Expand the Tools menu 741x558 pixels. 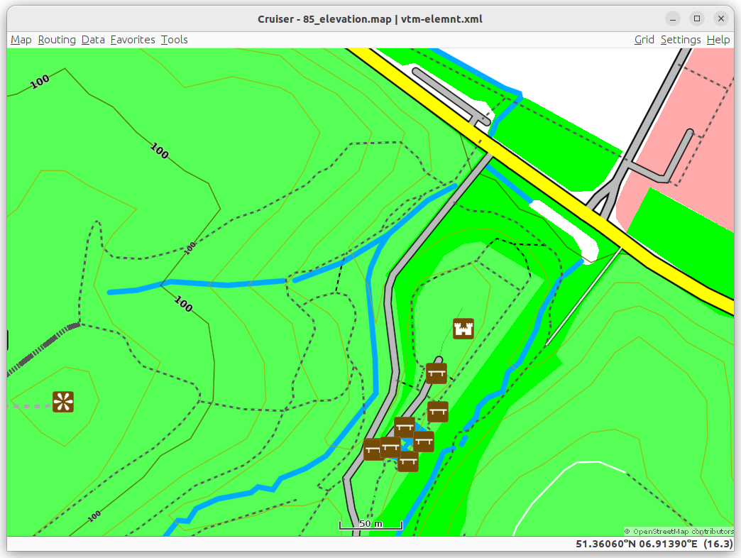pos(174,40)
